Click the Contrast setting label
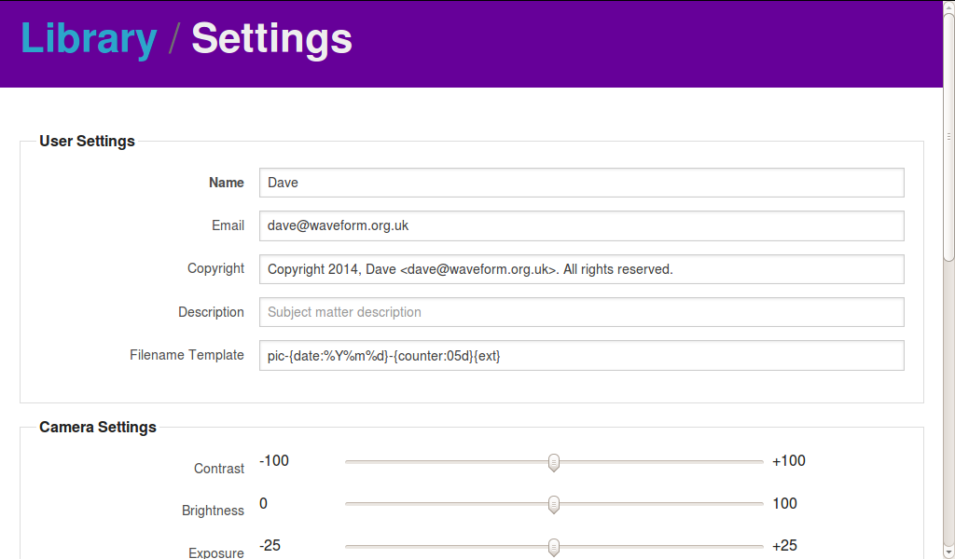 [x=219, y=469]
